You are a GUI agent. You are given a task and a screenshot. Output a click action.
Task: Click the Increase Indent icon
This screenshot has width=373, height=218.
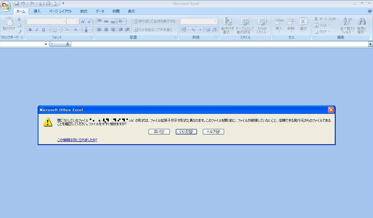[x=127, y=30]
